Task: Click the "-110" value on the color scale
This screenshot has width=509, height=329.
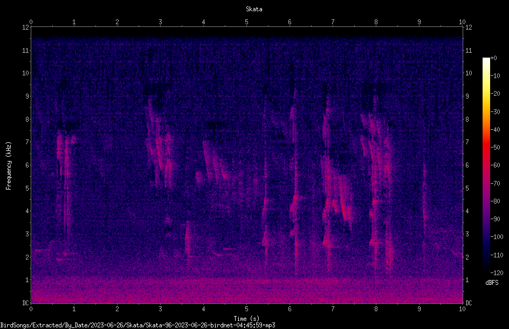Action: click(x=497, y=255)
